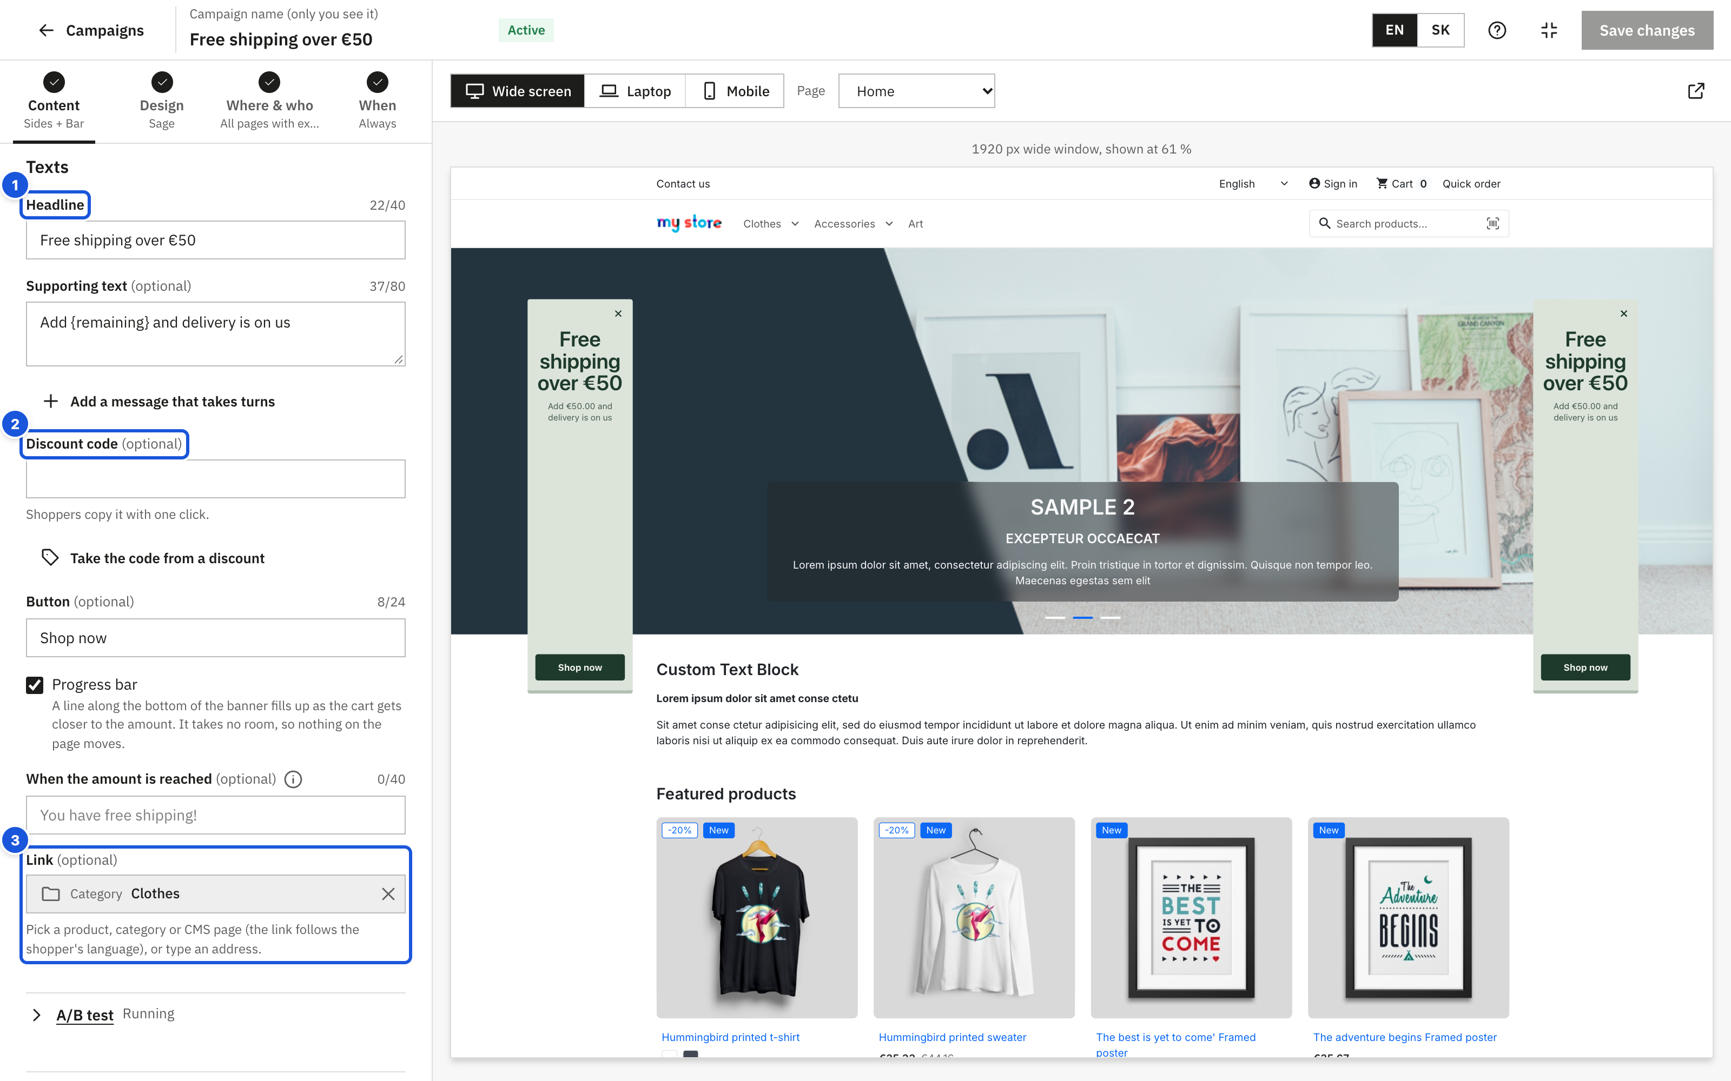Open the English language dropdown in preview

pos(1254,184)
